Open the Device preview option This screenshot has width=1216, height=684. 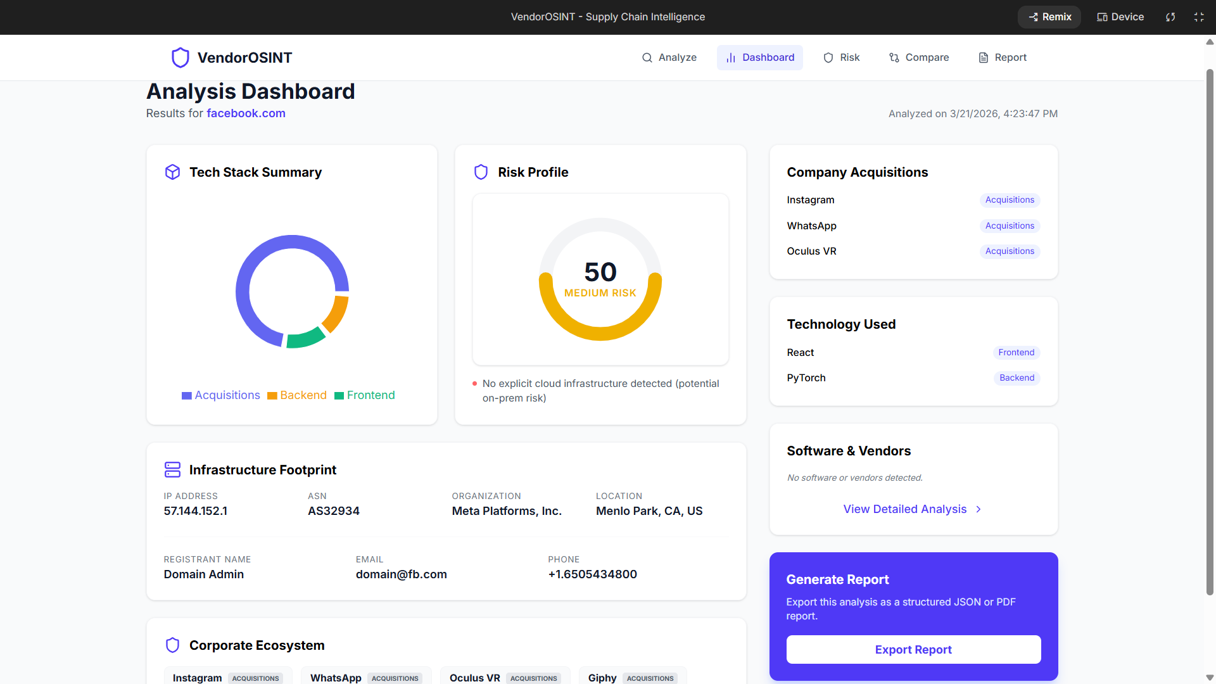[1120, 17]
